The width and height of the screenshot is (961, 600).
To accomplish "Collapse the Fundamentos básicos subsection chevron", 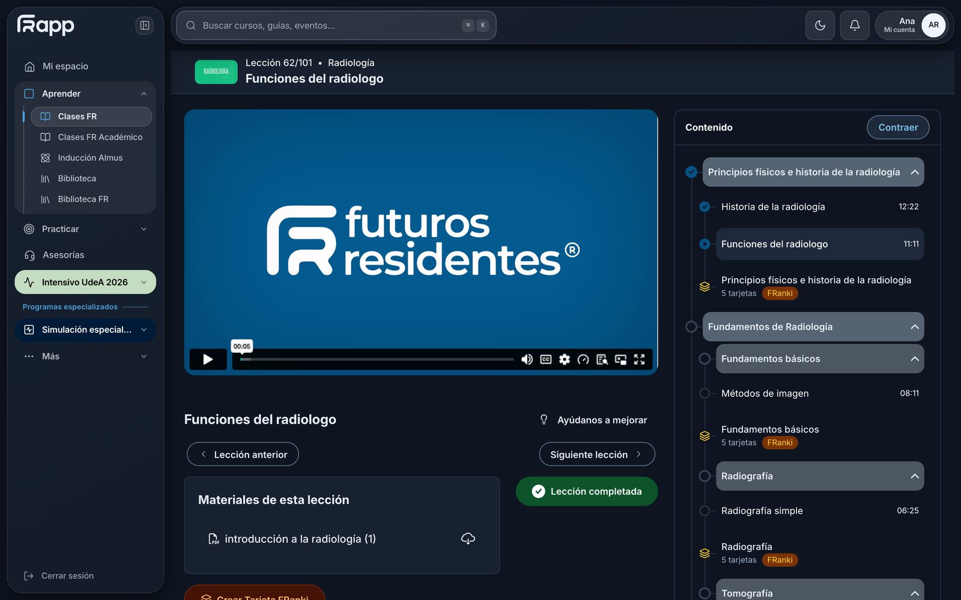I will coord(915,359).
